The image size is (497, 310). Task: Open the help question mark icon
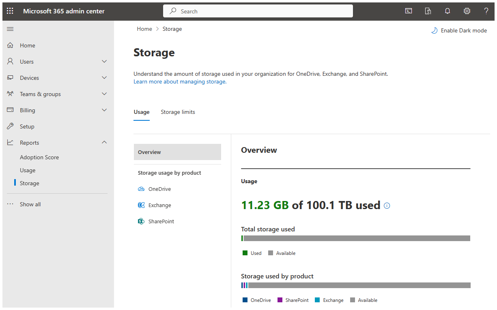point(486,11)
